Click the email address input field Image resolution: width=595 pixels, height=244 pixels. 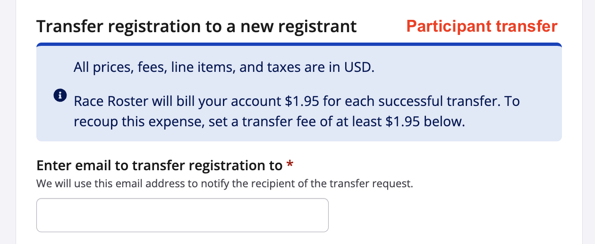(182, 215)
